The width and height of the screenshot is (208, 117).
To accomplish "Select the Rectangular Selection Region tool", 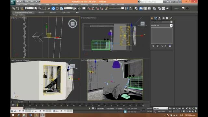I will pyautogui.click(x=44, y=8).
